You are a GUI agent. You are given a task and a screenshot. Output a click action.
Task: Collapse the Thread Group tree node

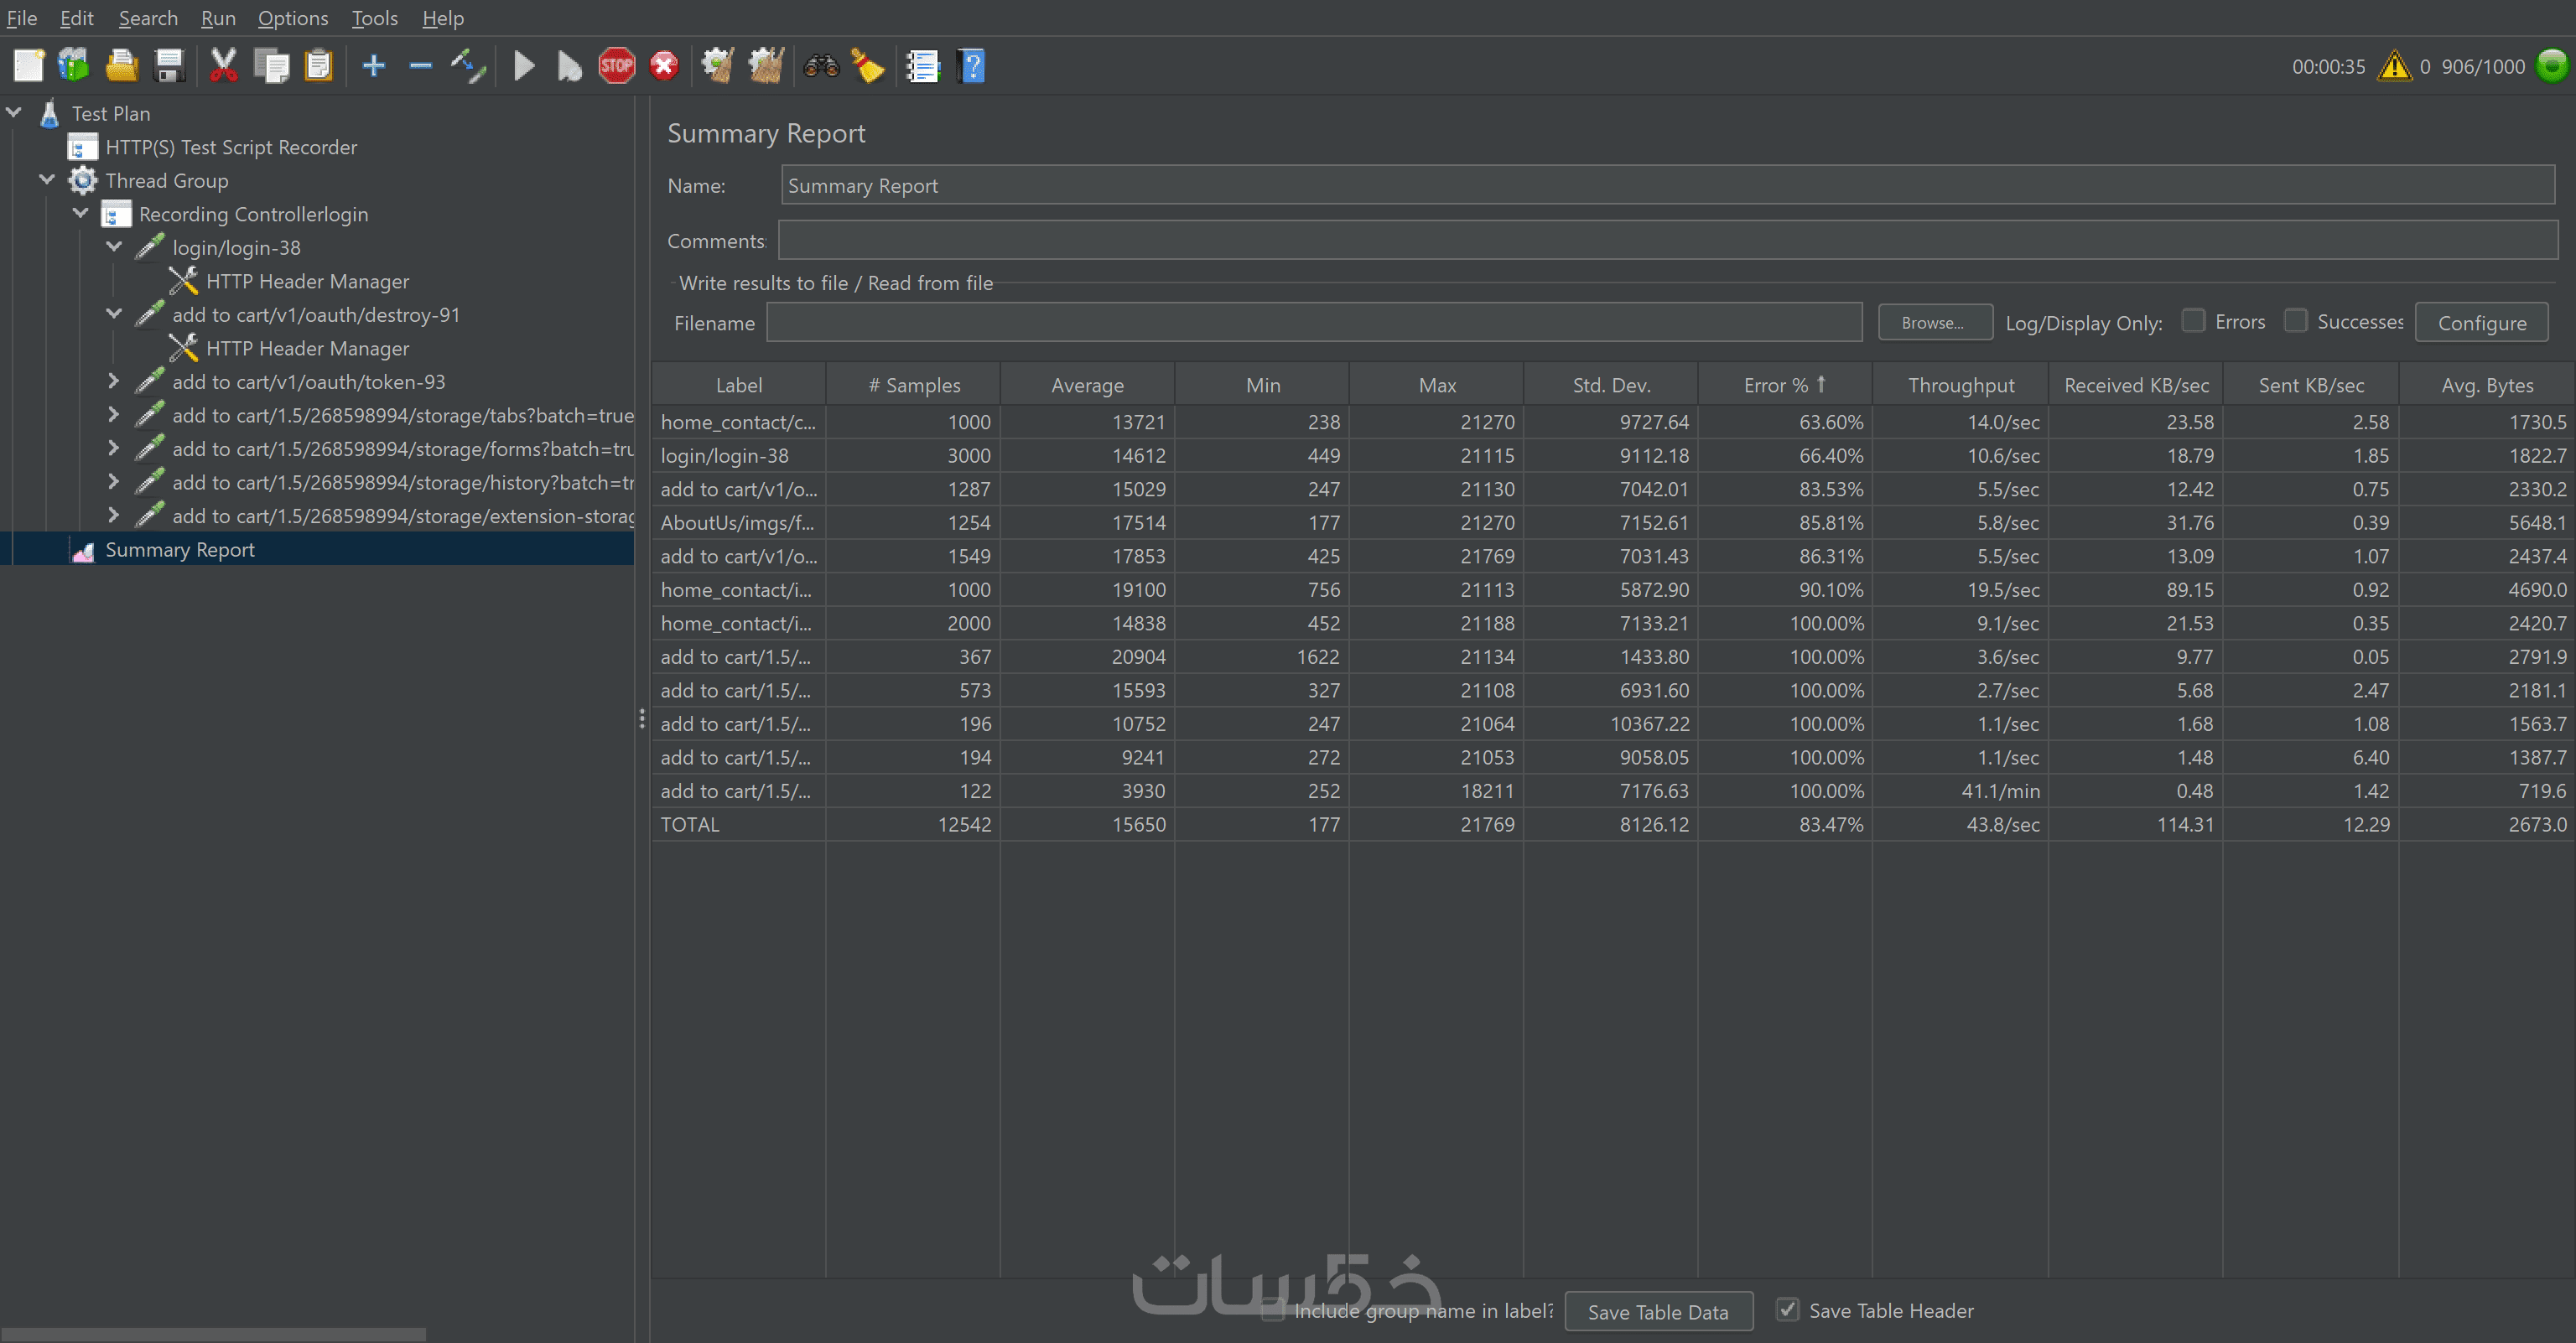[47, 180]
